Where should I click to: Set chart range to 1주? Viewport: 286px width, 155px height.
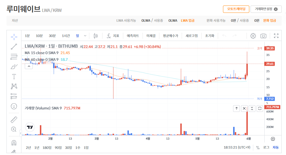click(x=78, y=148)
